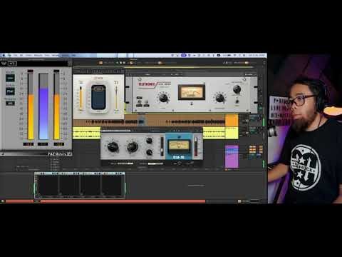342x257 pixels.
Task: Click the left orange meter peak readout
Action: pos(28,144)
